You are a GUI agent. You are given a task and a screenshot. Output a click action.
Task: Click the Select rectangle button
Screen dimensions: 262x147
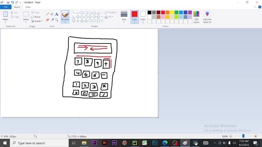point(26,14)
